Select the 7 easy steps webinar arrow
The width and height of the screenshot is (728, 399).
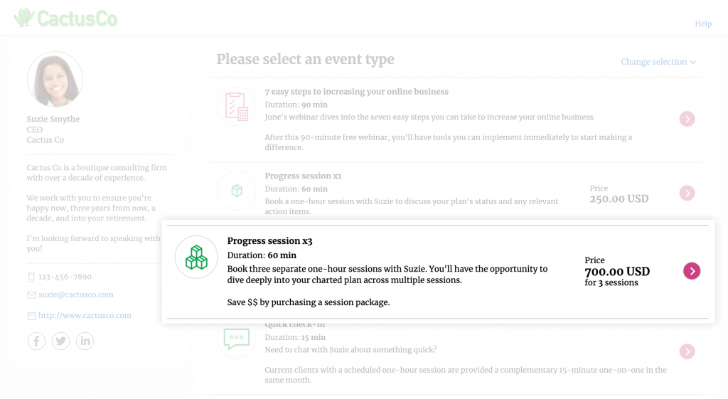click(687, 119)
